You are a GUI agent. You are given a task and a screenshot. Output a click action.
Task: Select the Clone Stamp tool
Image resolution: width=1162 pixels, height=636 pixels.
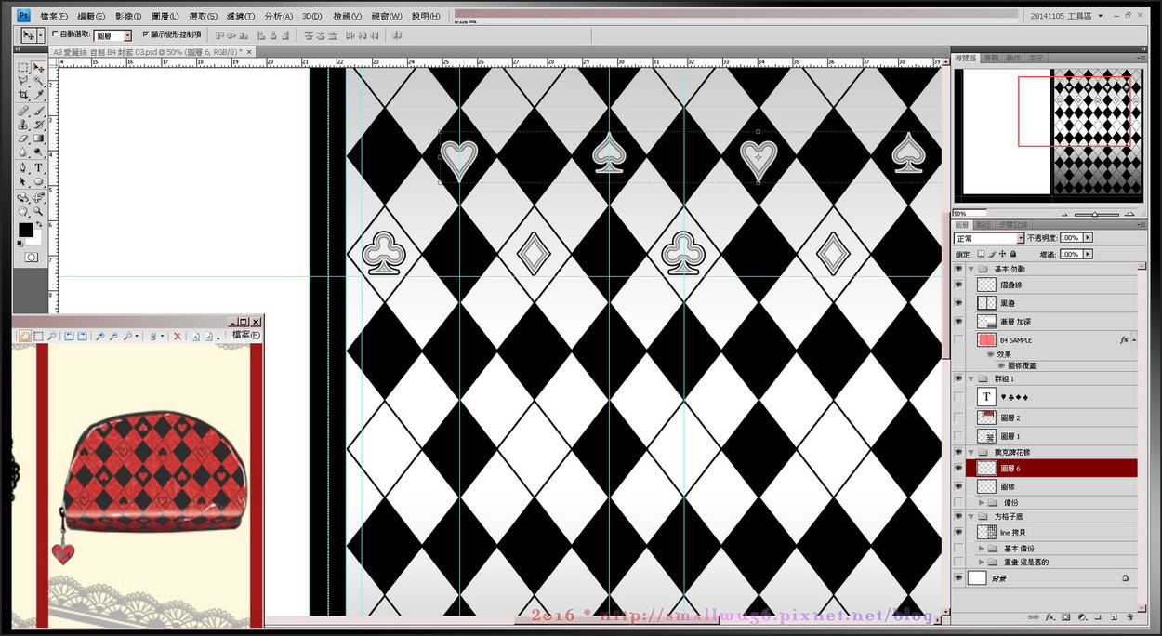(x=23, y=124)
